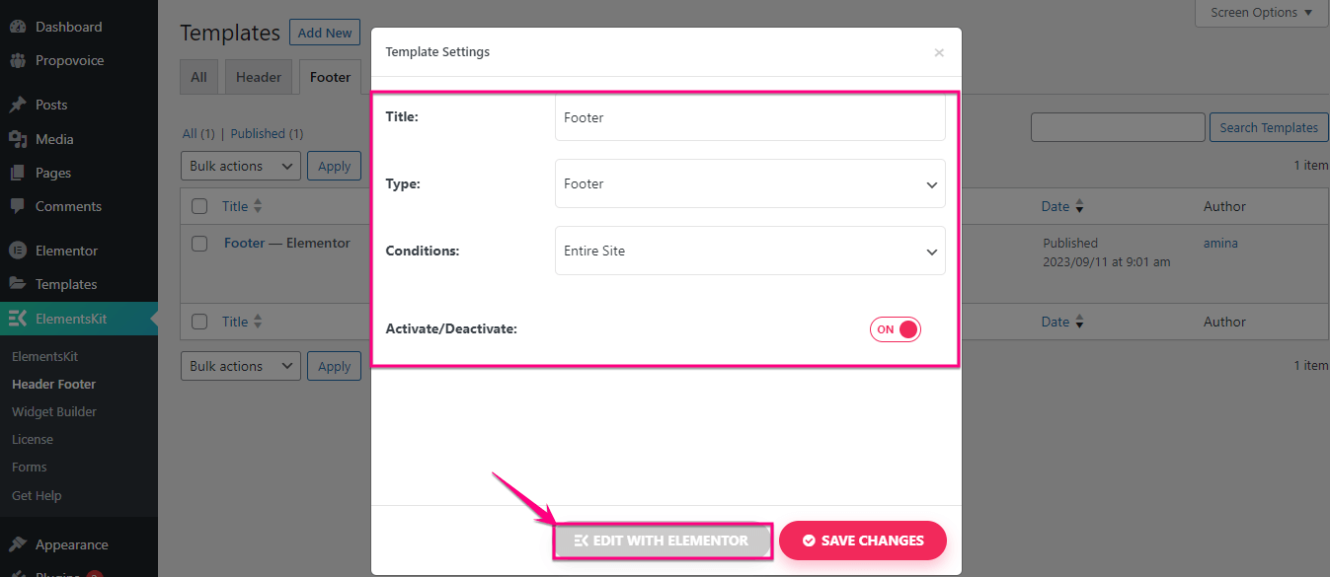The image size is (1330, 577).
Task: Click the Propovoice sidebar icon
Action: tap(18, 60)
